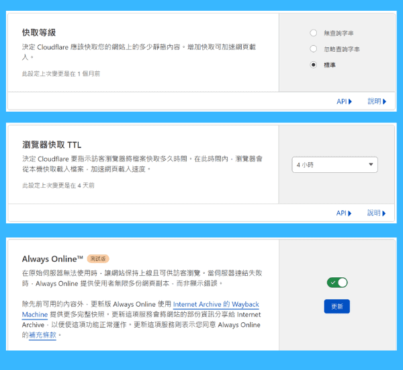Select the 忽略查詢字串 radio option
Screen dimensions: 403x370
[x=313, y=49]
